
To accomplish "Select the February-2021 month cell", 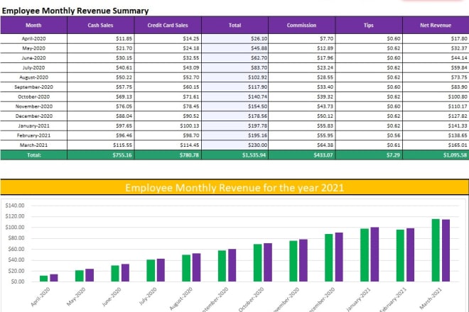I will 33,135.
